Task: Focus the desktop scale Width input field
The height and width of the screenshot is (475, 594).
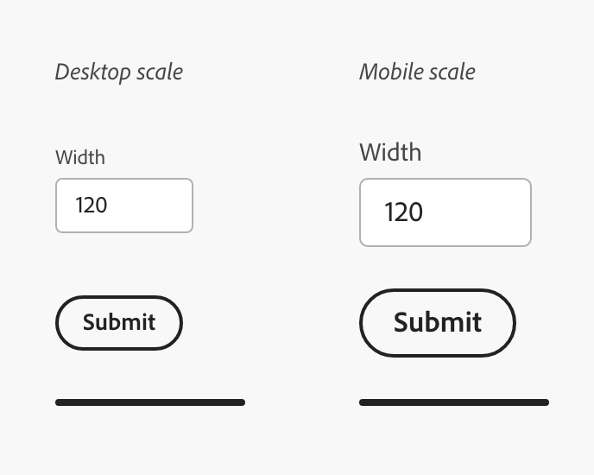Action: click(x=124, y=206)
